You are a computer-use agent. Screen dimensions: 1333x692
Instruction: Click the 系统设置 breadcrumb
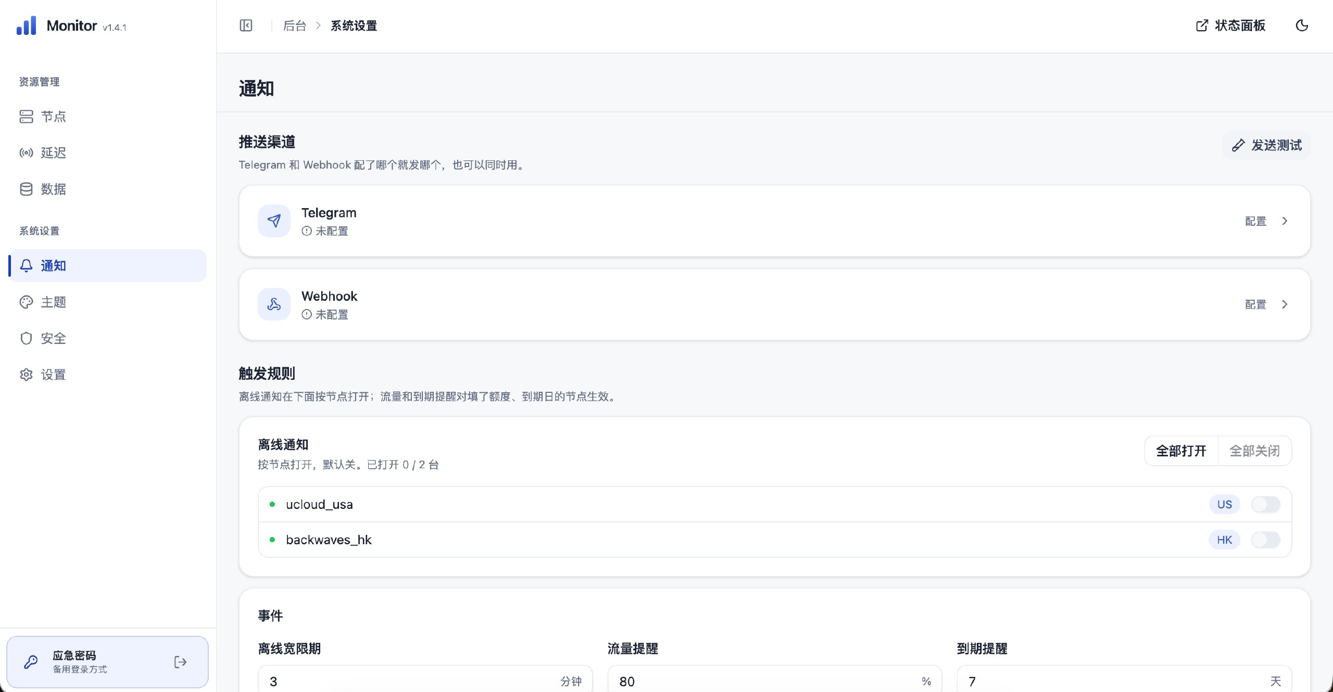pos(354,25)
